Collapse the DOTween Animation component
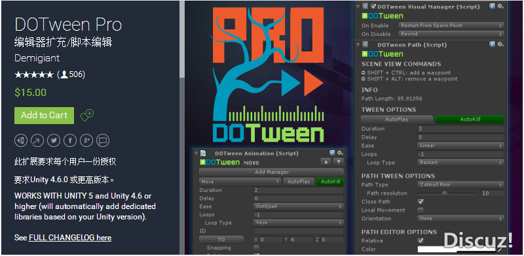 tap(196, 153)
